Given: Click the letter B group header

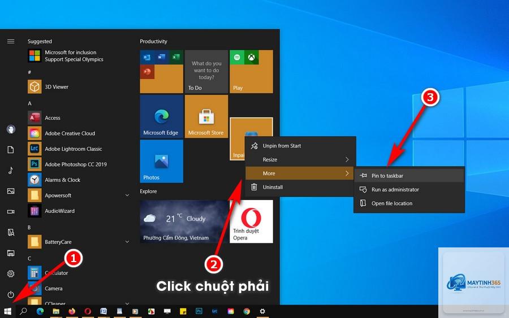Looking at the screenshot, I should pos(29,228).
